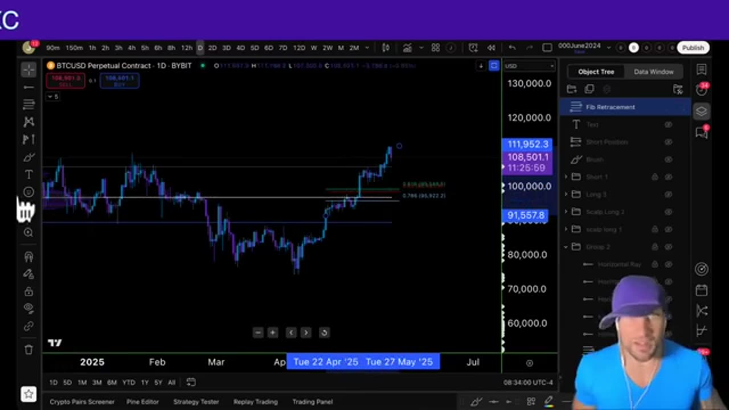Screen dimensions: 729x410
Task: Open the watchlist panel icon
Action: click(x=702, y=69)
